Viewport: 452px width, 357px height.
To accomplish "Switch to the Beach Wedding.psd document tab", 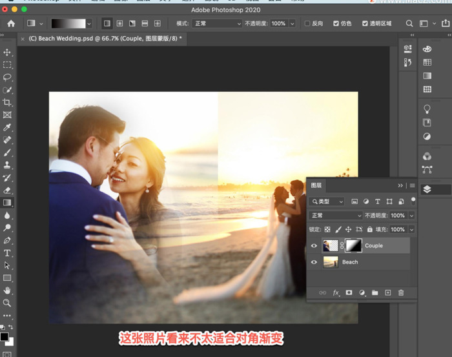I will [x=103, y=39].
